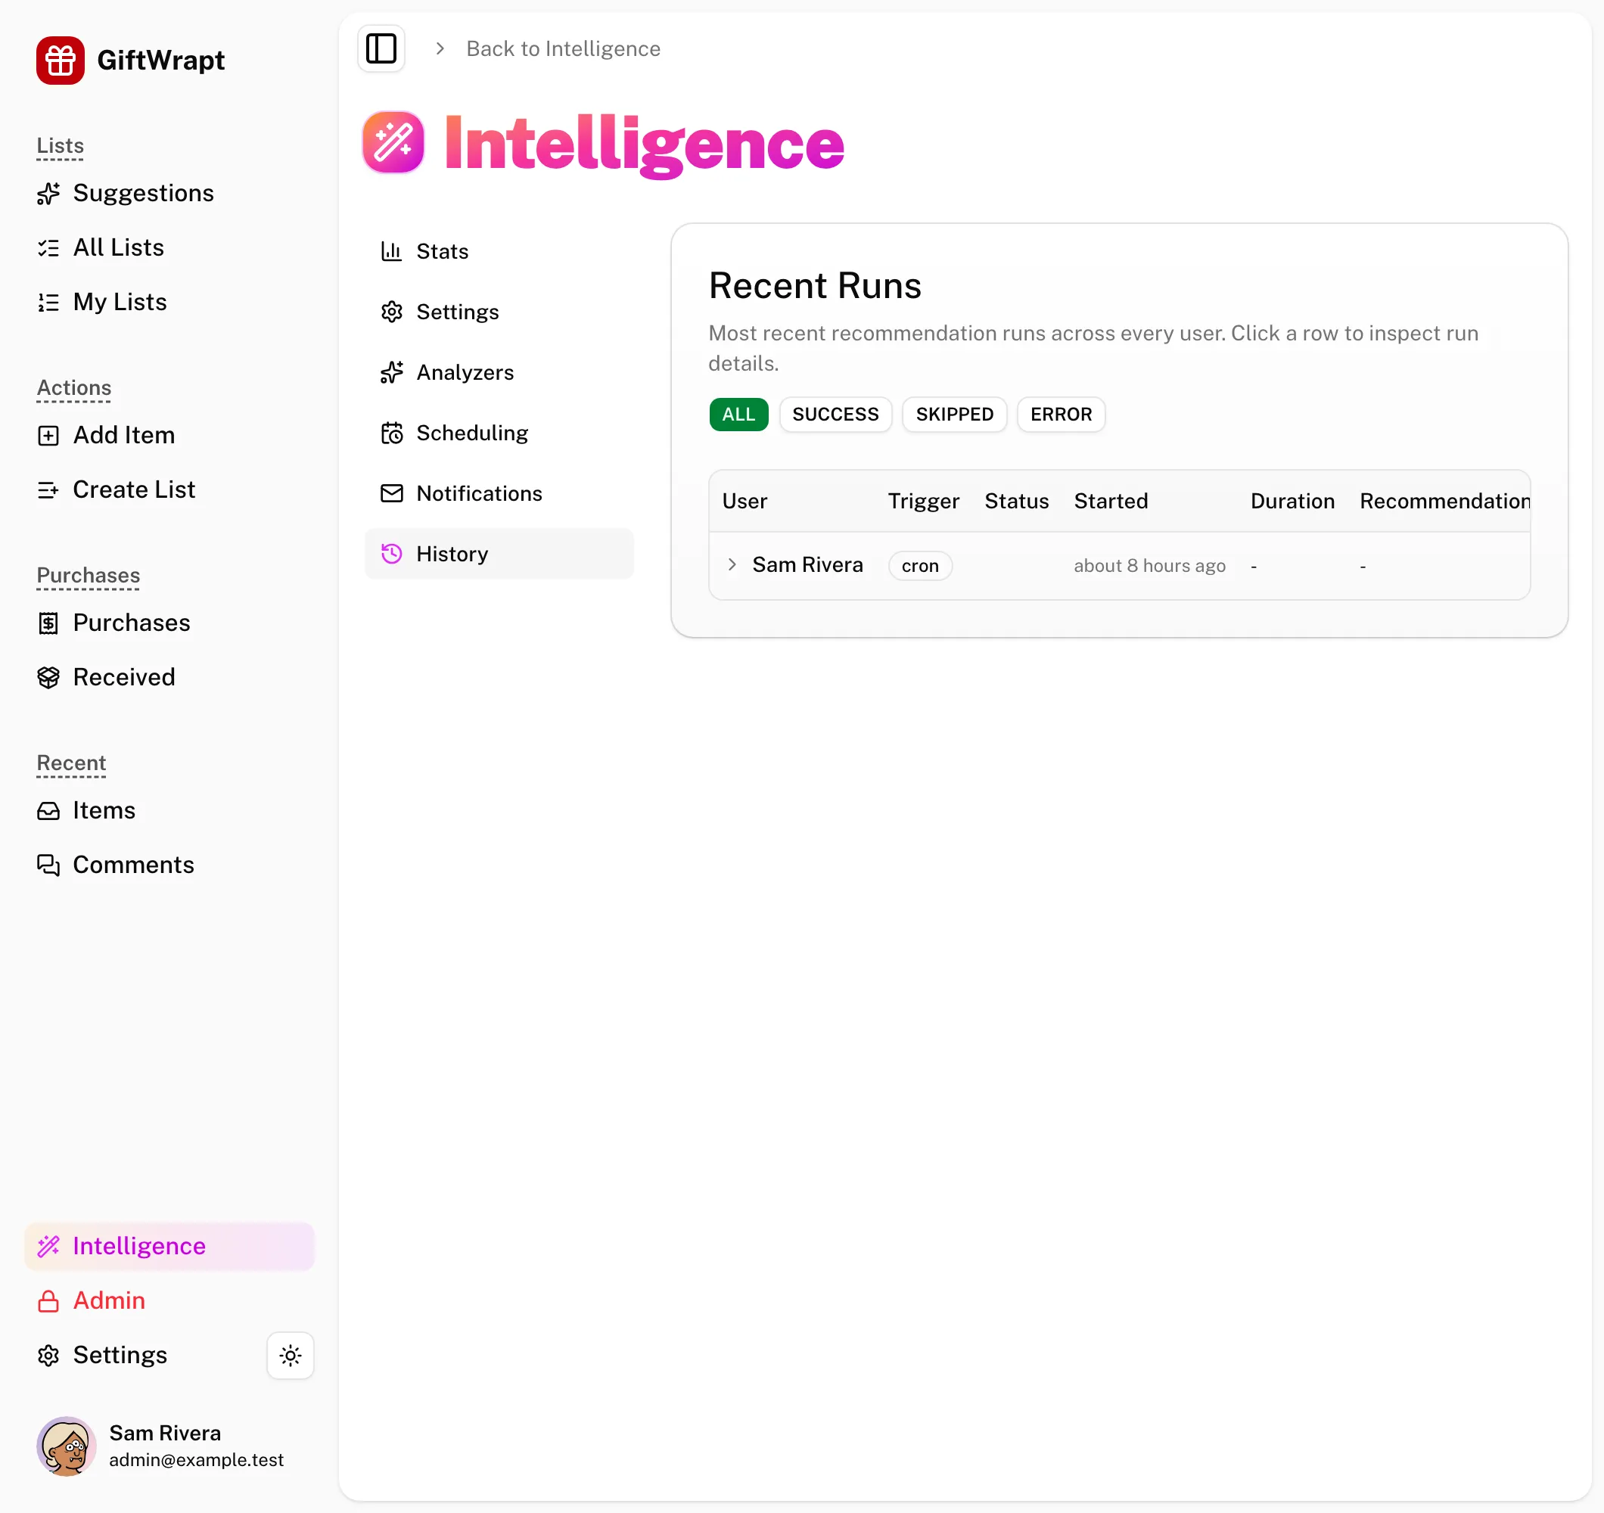Viewport: 1604px width, 1513px height.
Task: Filter runs by SKIPPED
Action: click(x=955, y=415)
